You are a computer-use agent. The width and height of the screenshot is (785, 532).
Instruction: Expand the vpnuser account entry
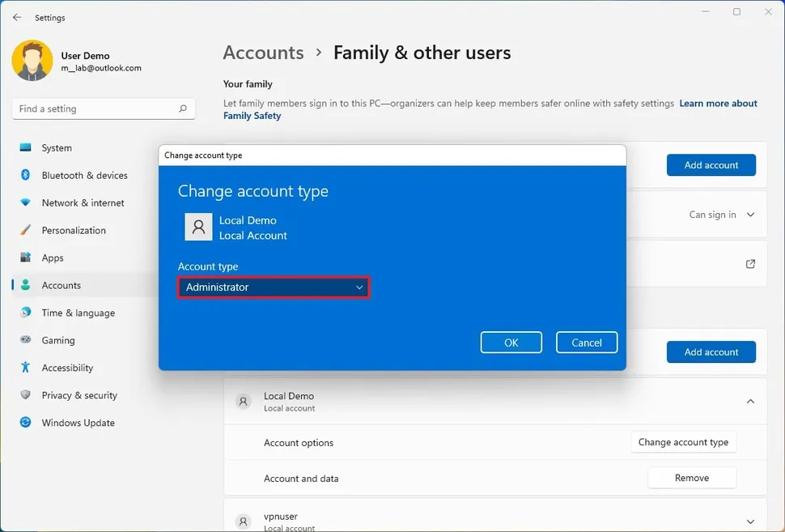[750, 521]
